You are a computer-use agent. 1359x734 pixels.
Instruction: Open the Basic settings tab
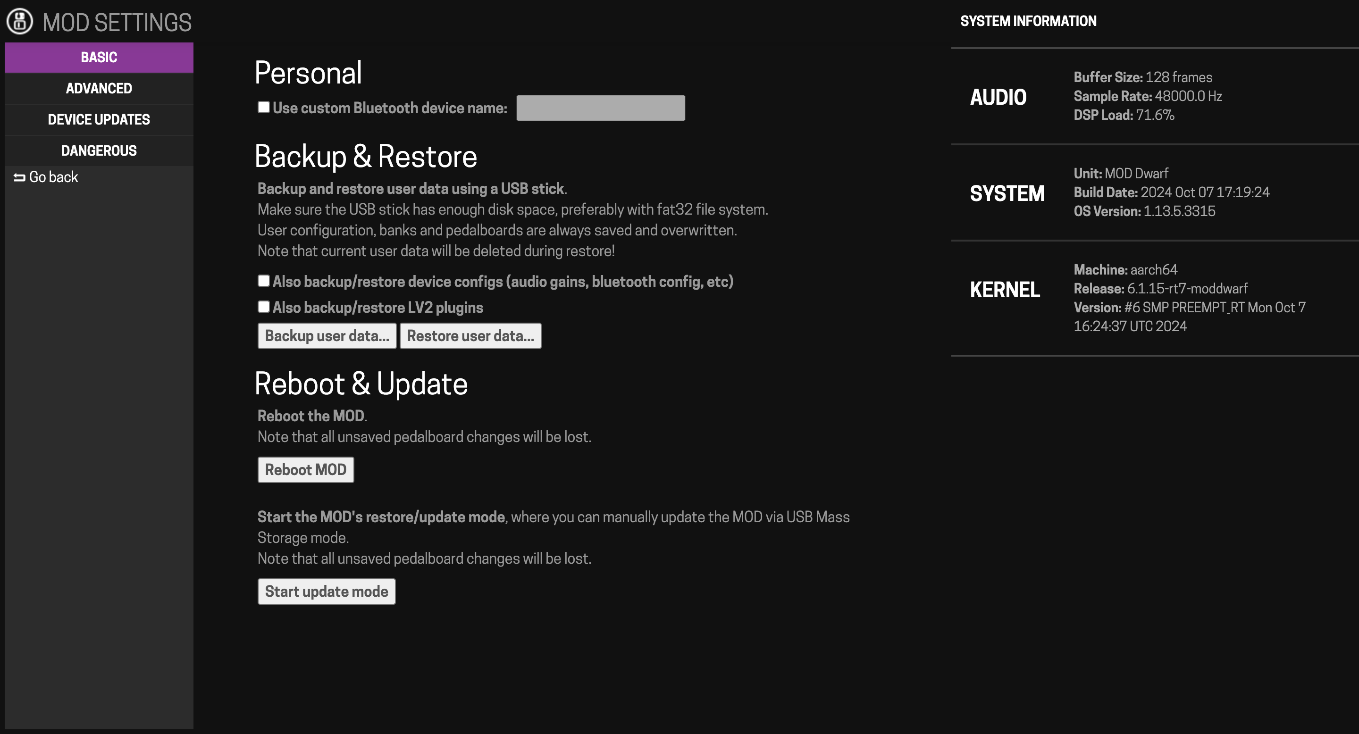click(99, 58)
